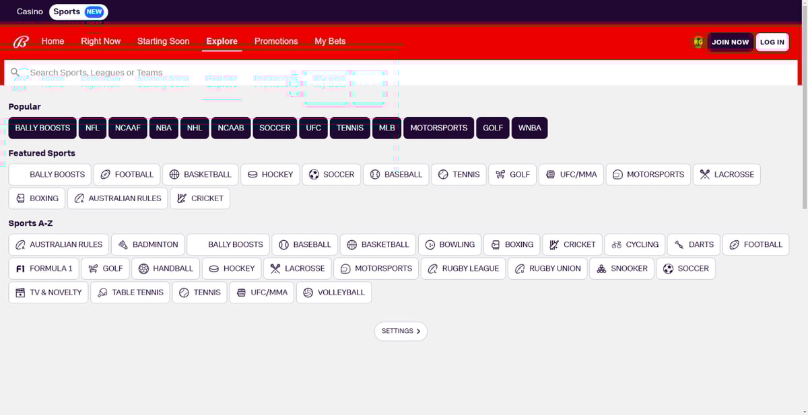The image size is (808, 415).
Task: Open BASKETBALL in the Sports A-Z list
Action: tap(378, 245)
